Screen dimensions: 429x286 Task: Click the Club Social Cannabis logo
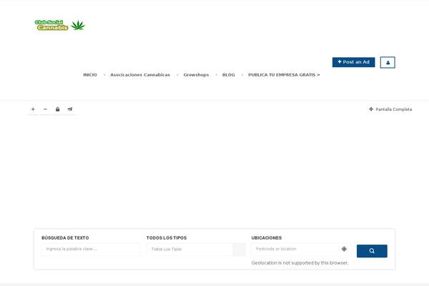point(59,25)
